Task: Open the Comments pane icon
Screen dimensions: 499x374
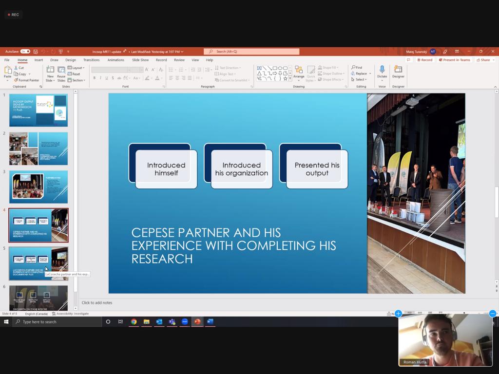Action: (x=409, y=60)
